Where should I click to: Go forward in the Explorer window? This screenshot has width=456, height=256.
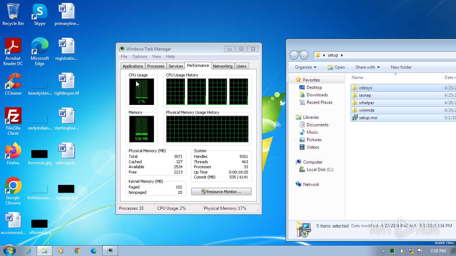(x=304, y=55)
